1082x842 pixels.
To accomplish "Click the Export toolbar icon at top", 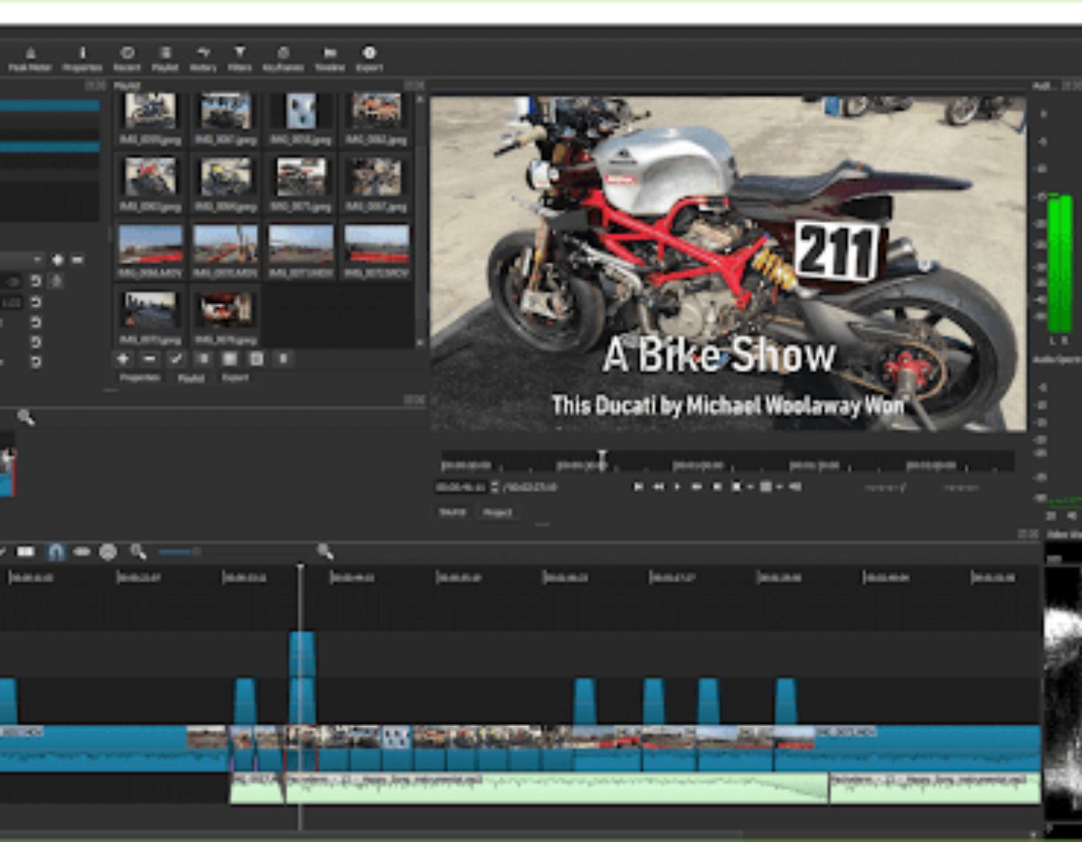I will pos(369,59).
